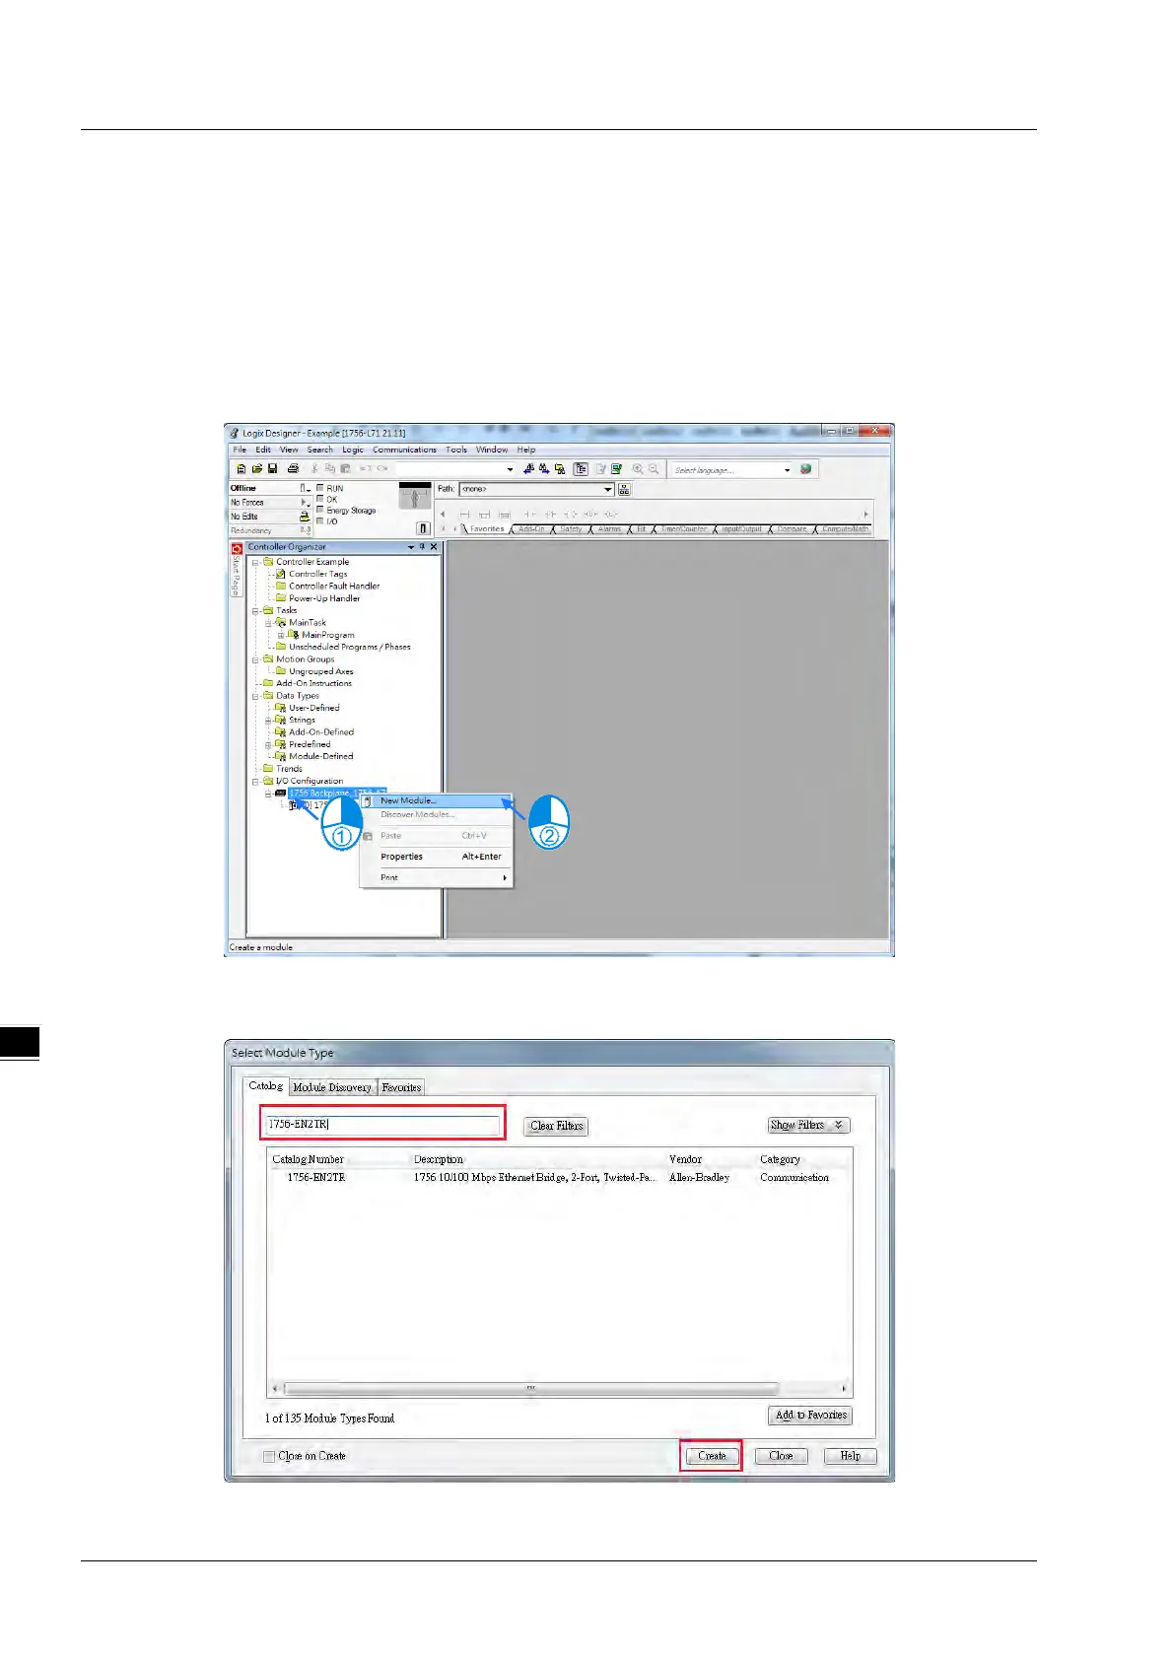This screenshot has height=1660, width=1174.
Task: Open the Offline controller status dropdown
Action: point(305,488)
